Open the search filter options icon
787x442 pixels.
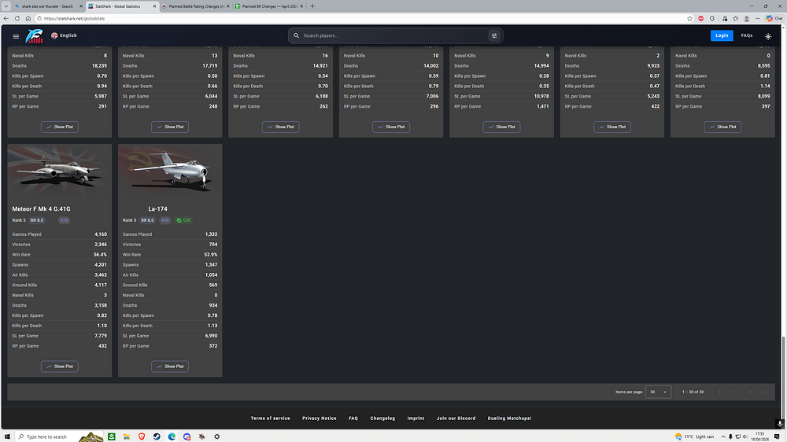494,35
